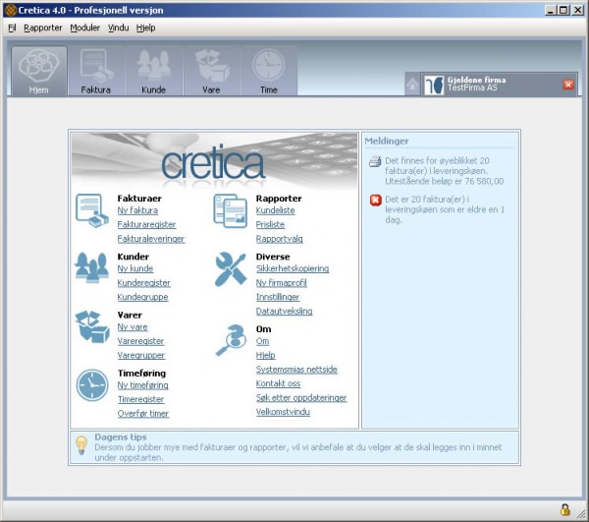Open Innstillinger link
The width and height of the screenshot is (589, 522).
coord(278,297)
